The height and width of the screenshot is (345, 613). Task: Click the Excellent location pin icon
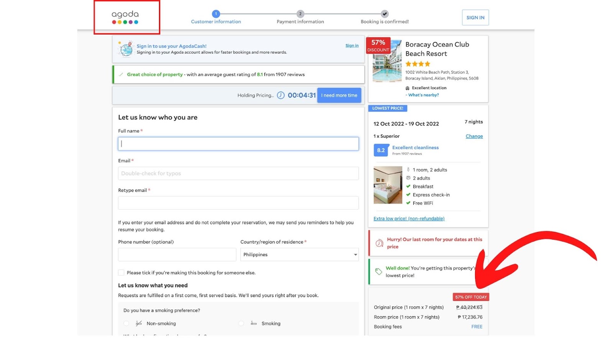point(408,88)
